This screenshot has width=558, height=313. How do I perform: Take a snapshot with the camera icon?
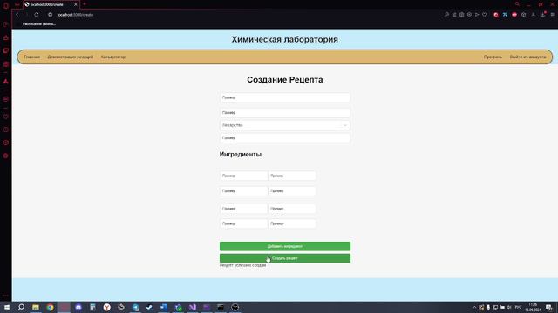461,15
